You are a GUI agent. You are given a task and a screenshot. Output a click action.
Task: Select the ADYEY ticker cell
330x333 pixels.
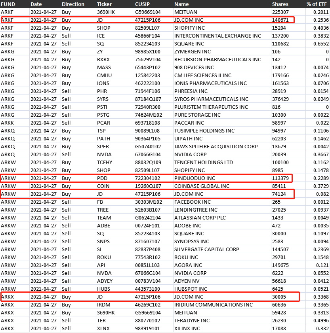click(x=105, y=281)
